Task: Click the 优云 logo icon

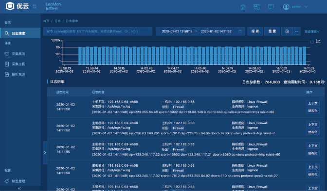Action: click(x=10, y=6)
